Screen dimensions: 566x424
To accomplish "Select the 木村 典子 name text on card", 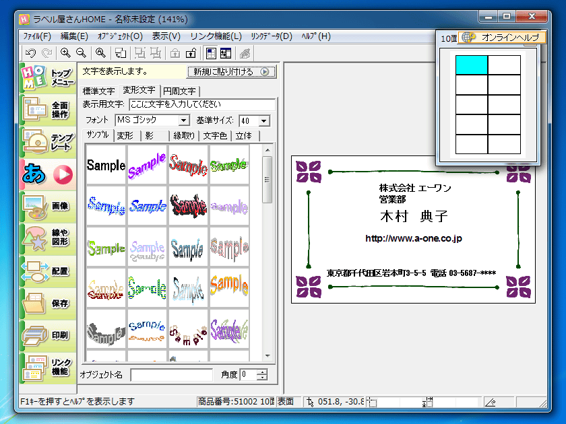I will tap(414, 216).
